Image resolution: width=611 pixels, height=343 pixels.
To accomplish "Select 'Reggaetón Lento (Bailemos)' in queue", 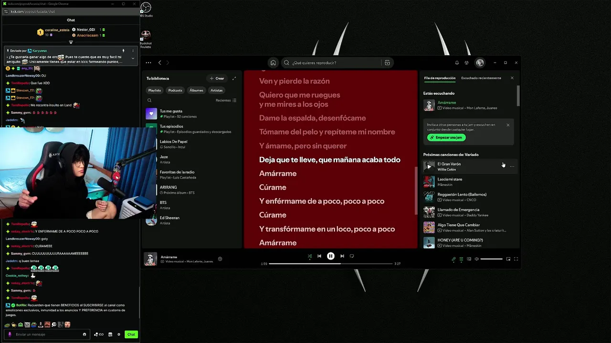I will tap(469, 197).
